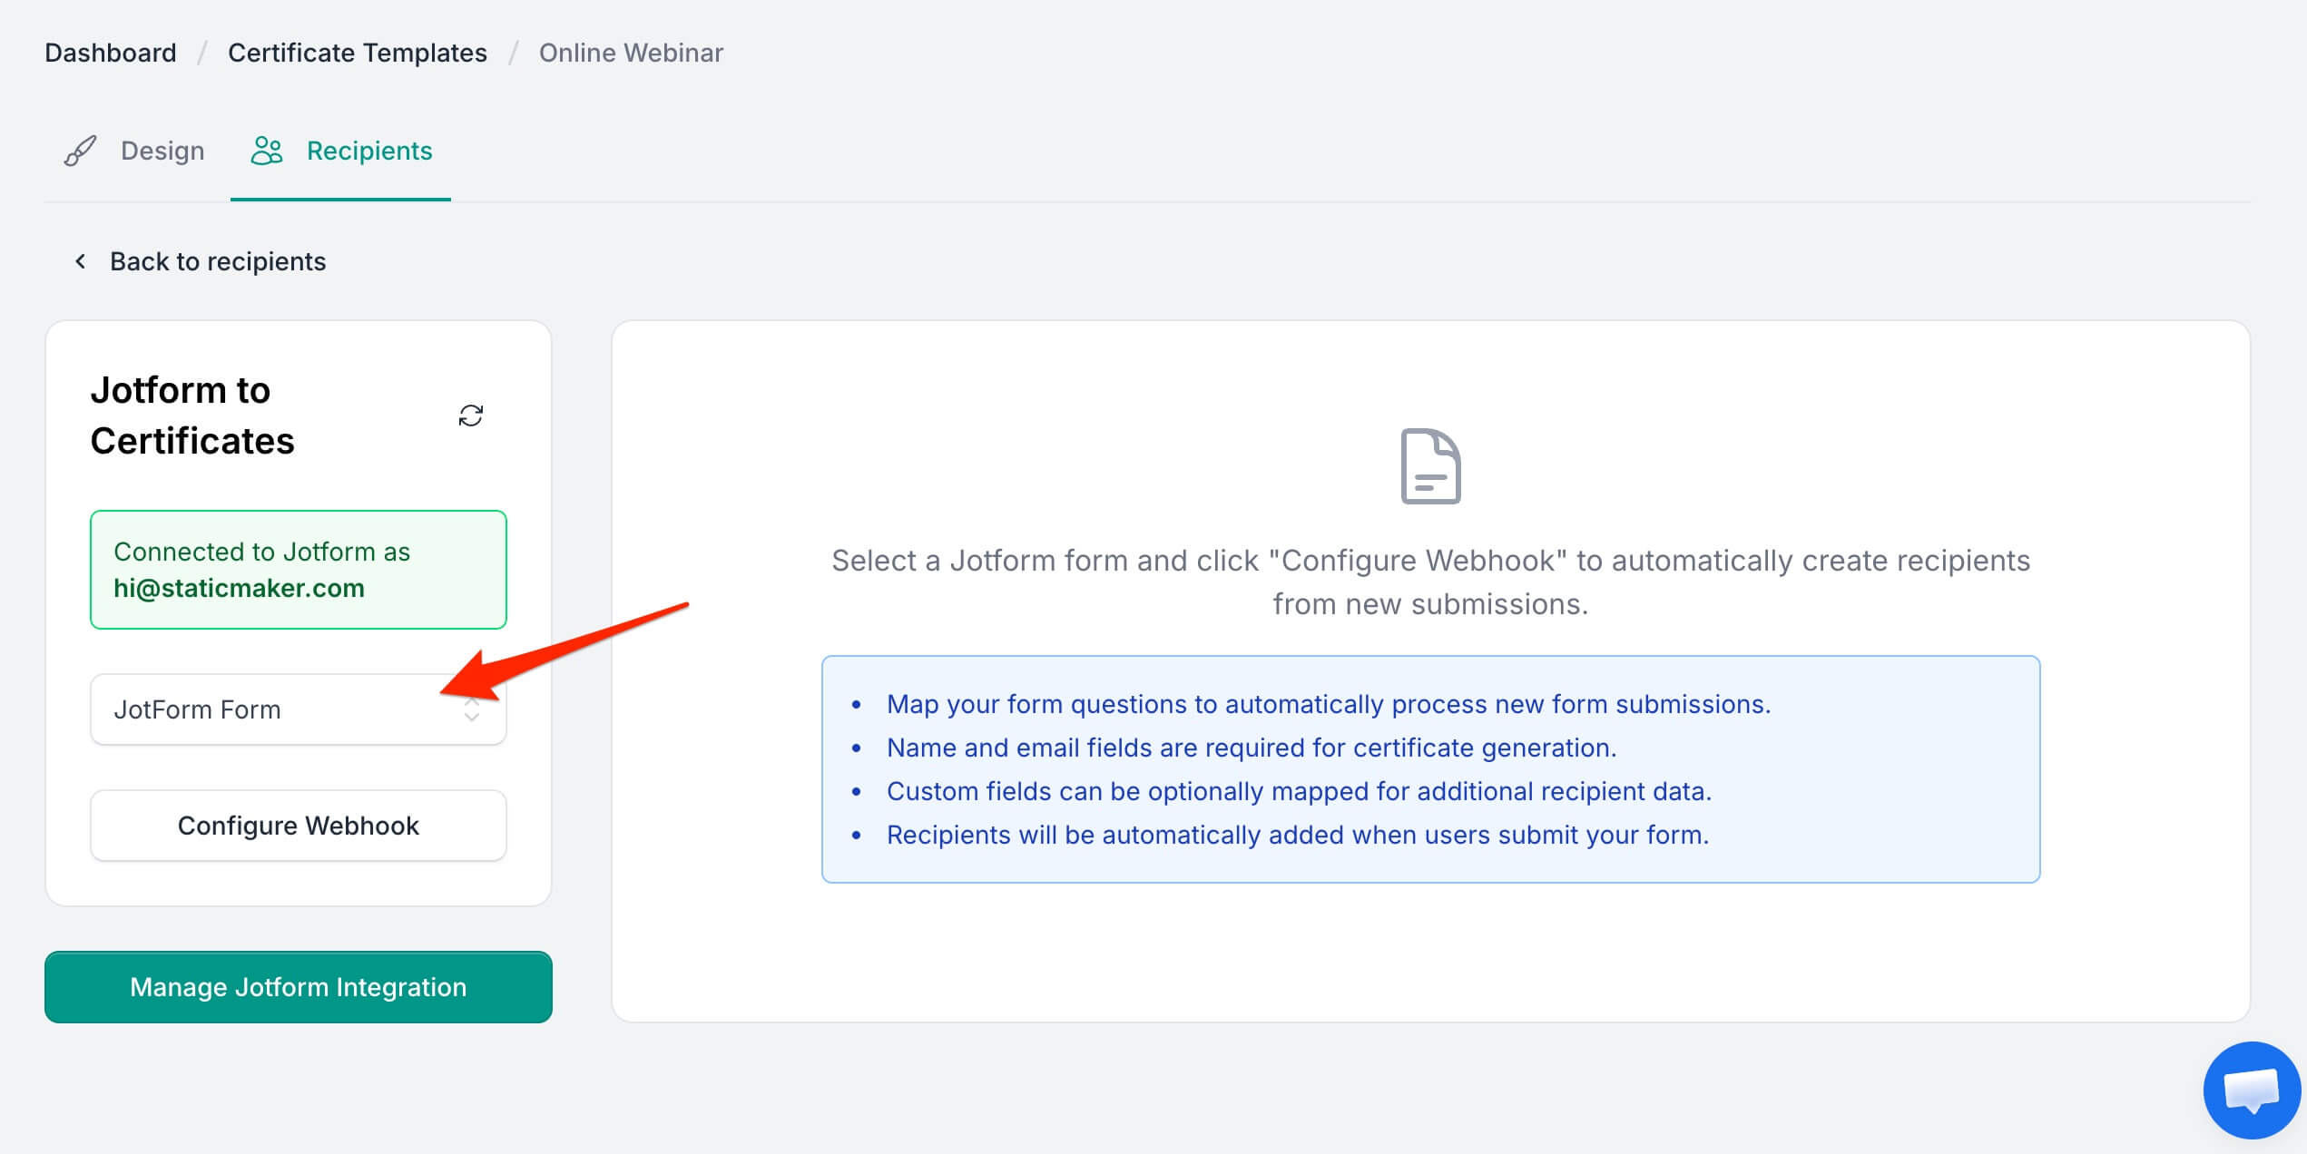Click the back chevron arrow icon
Viewport: 2307px width, 1154px height.
(80, 261)
